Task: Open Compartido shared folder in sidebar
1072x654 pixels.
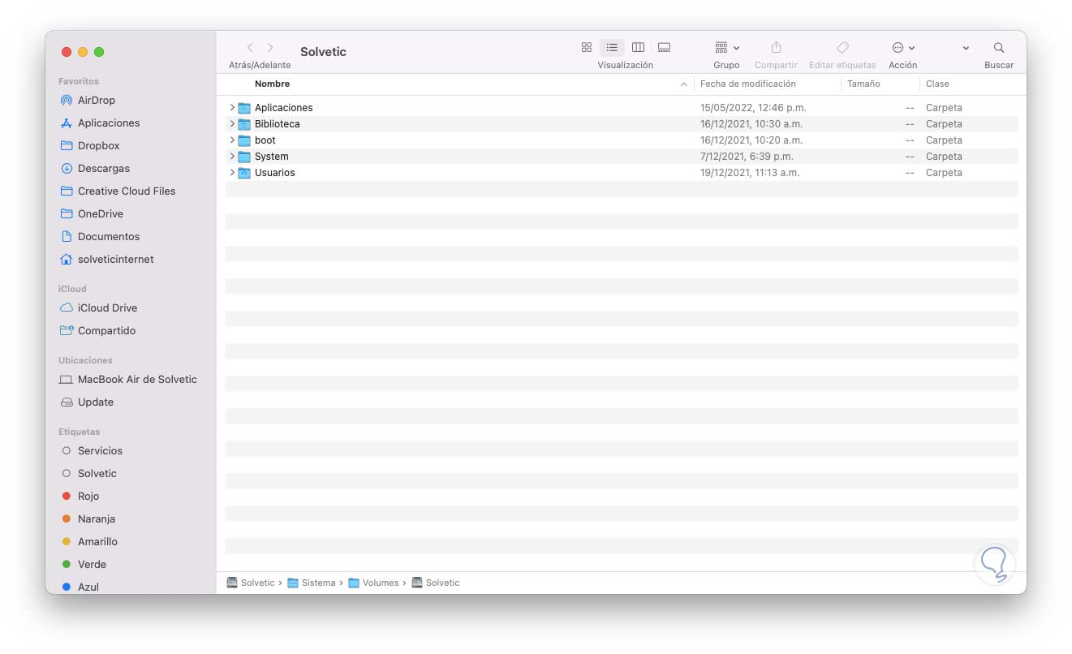Action: coord(98,331)
